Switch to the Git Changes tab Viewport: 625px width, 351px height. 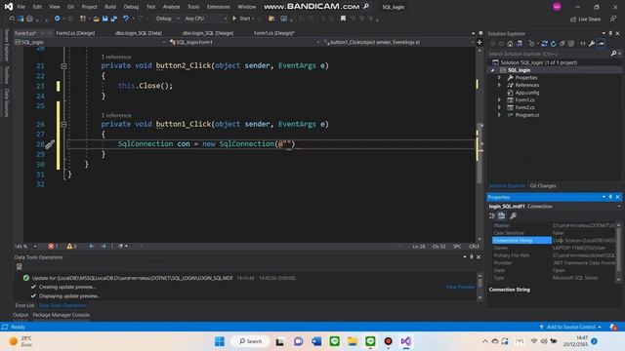[x=543, y=186]
